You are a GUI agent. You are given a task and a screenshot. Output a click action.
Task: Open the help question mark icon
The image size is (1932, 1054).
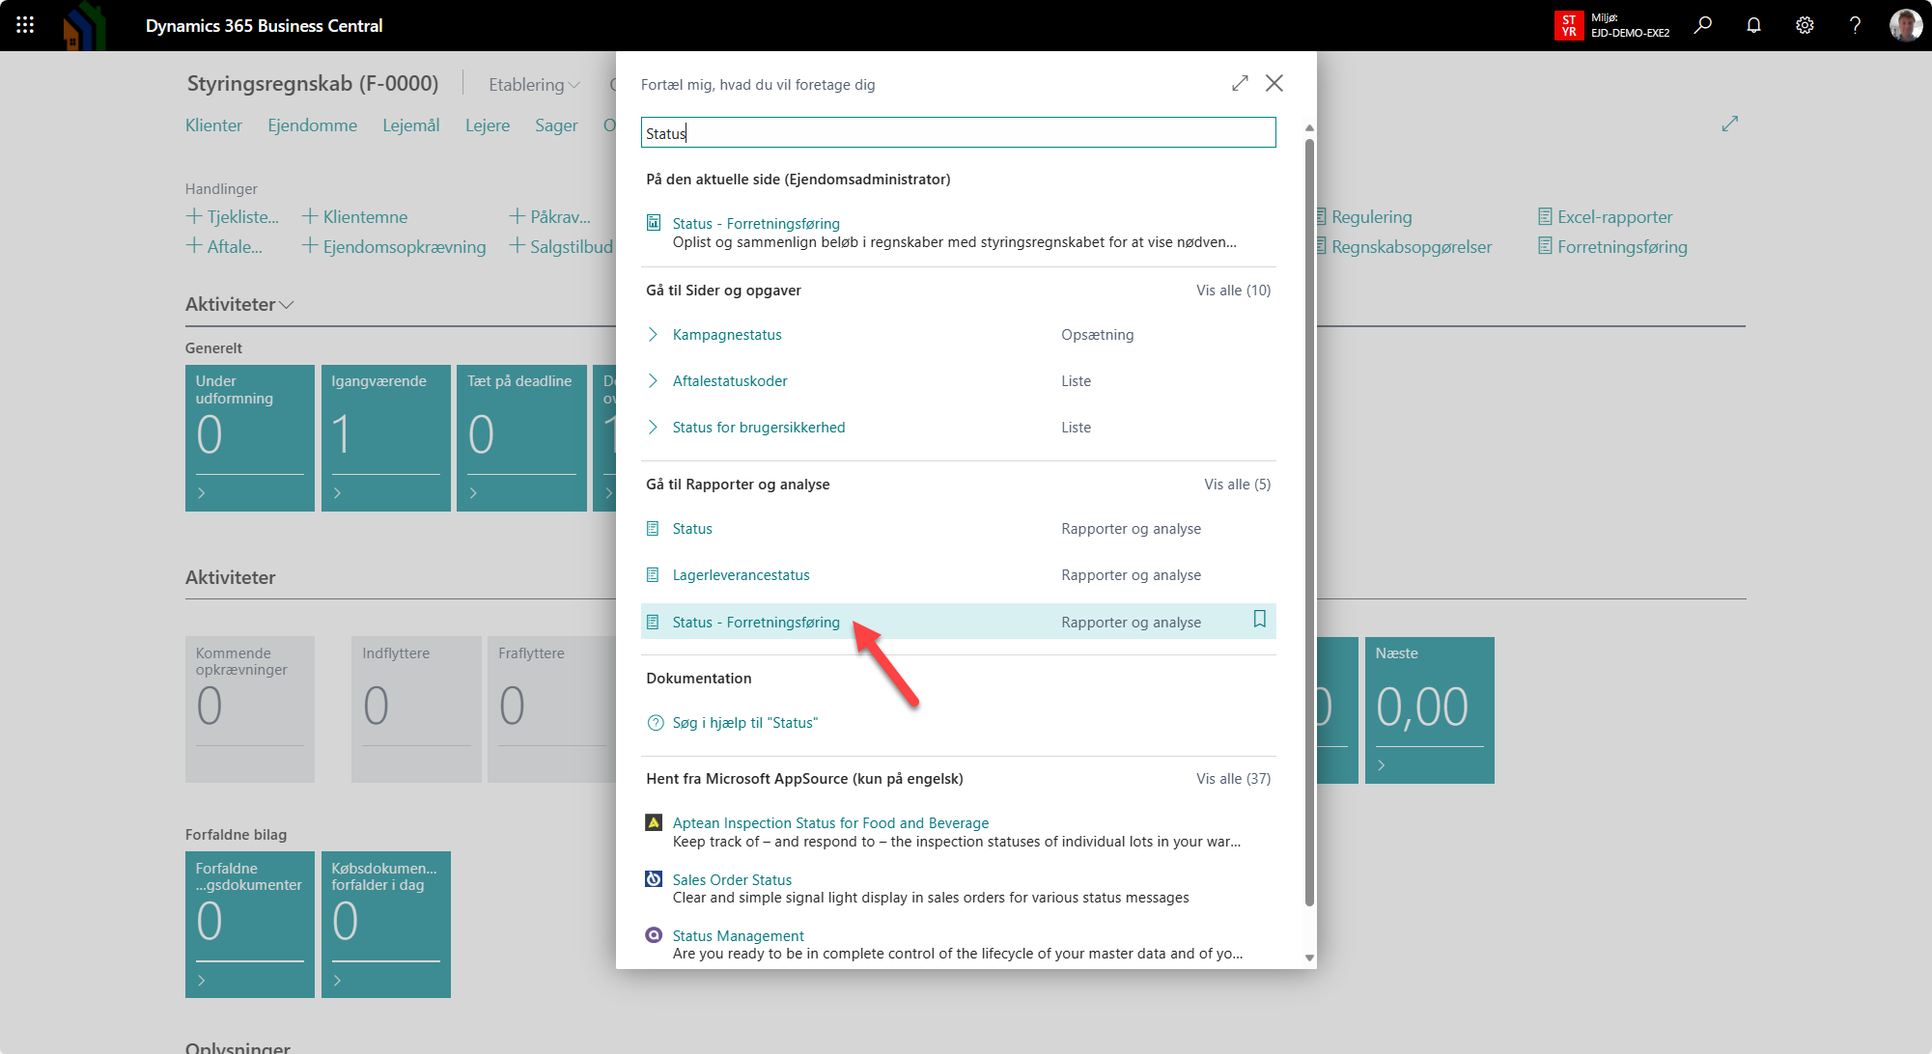tap(1855, 25)
